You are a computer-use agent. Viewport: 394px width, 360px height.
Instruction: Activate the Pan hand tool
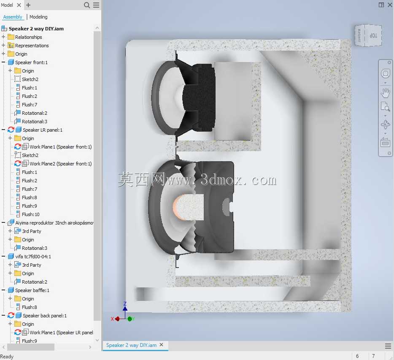[x=385, y=93]
